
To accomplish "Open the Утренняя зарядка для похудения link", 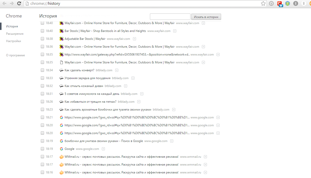I will click(x=87, y=78).
